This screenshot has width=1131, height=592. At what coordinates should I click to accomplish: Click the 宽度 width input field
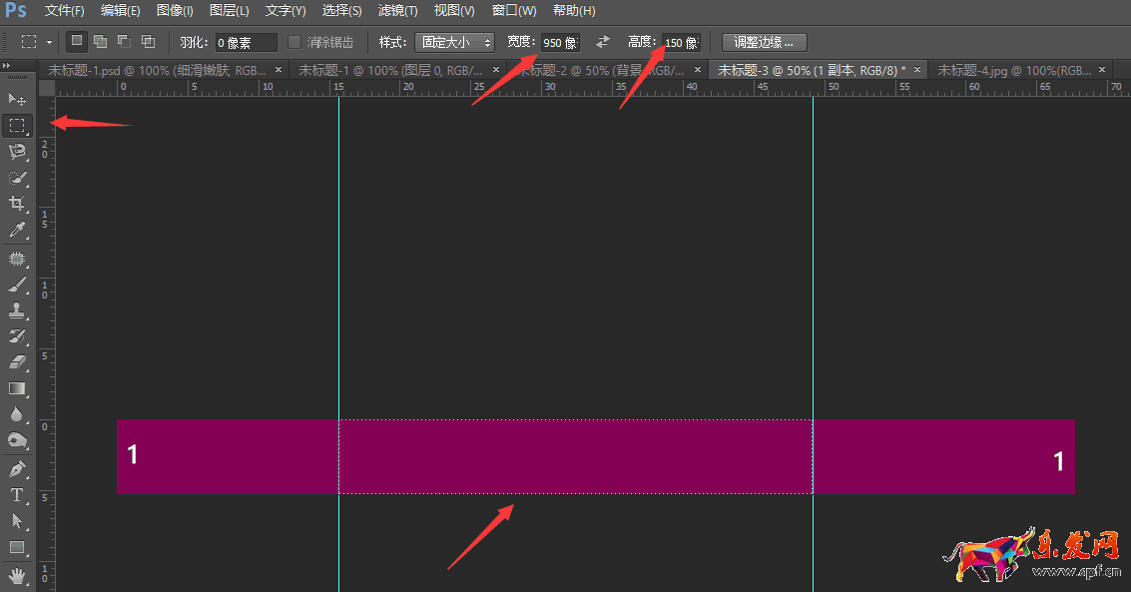(x=559, y=43)
